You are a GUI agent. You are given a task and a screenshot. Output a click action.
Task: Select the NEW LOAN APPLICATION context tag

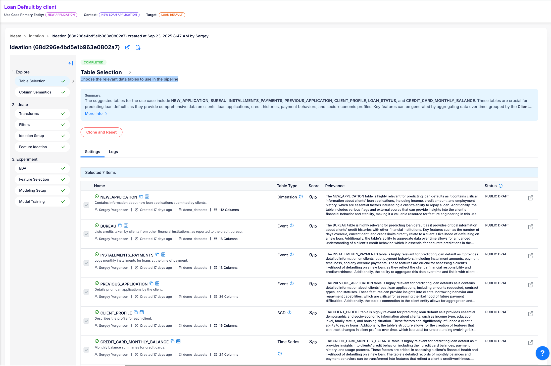(x=119, y=15)
